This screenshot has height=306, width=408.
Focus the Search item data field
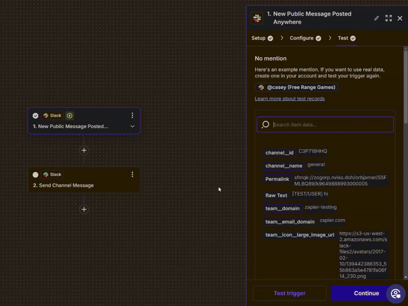325,125
